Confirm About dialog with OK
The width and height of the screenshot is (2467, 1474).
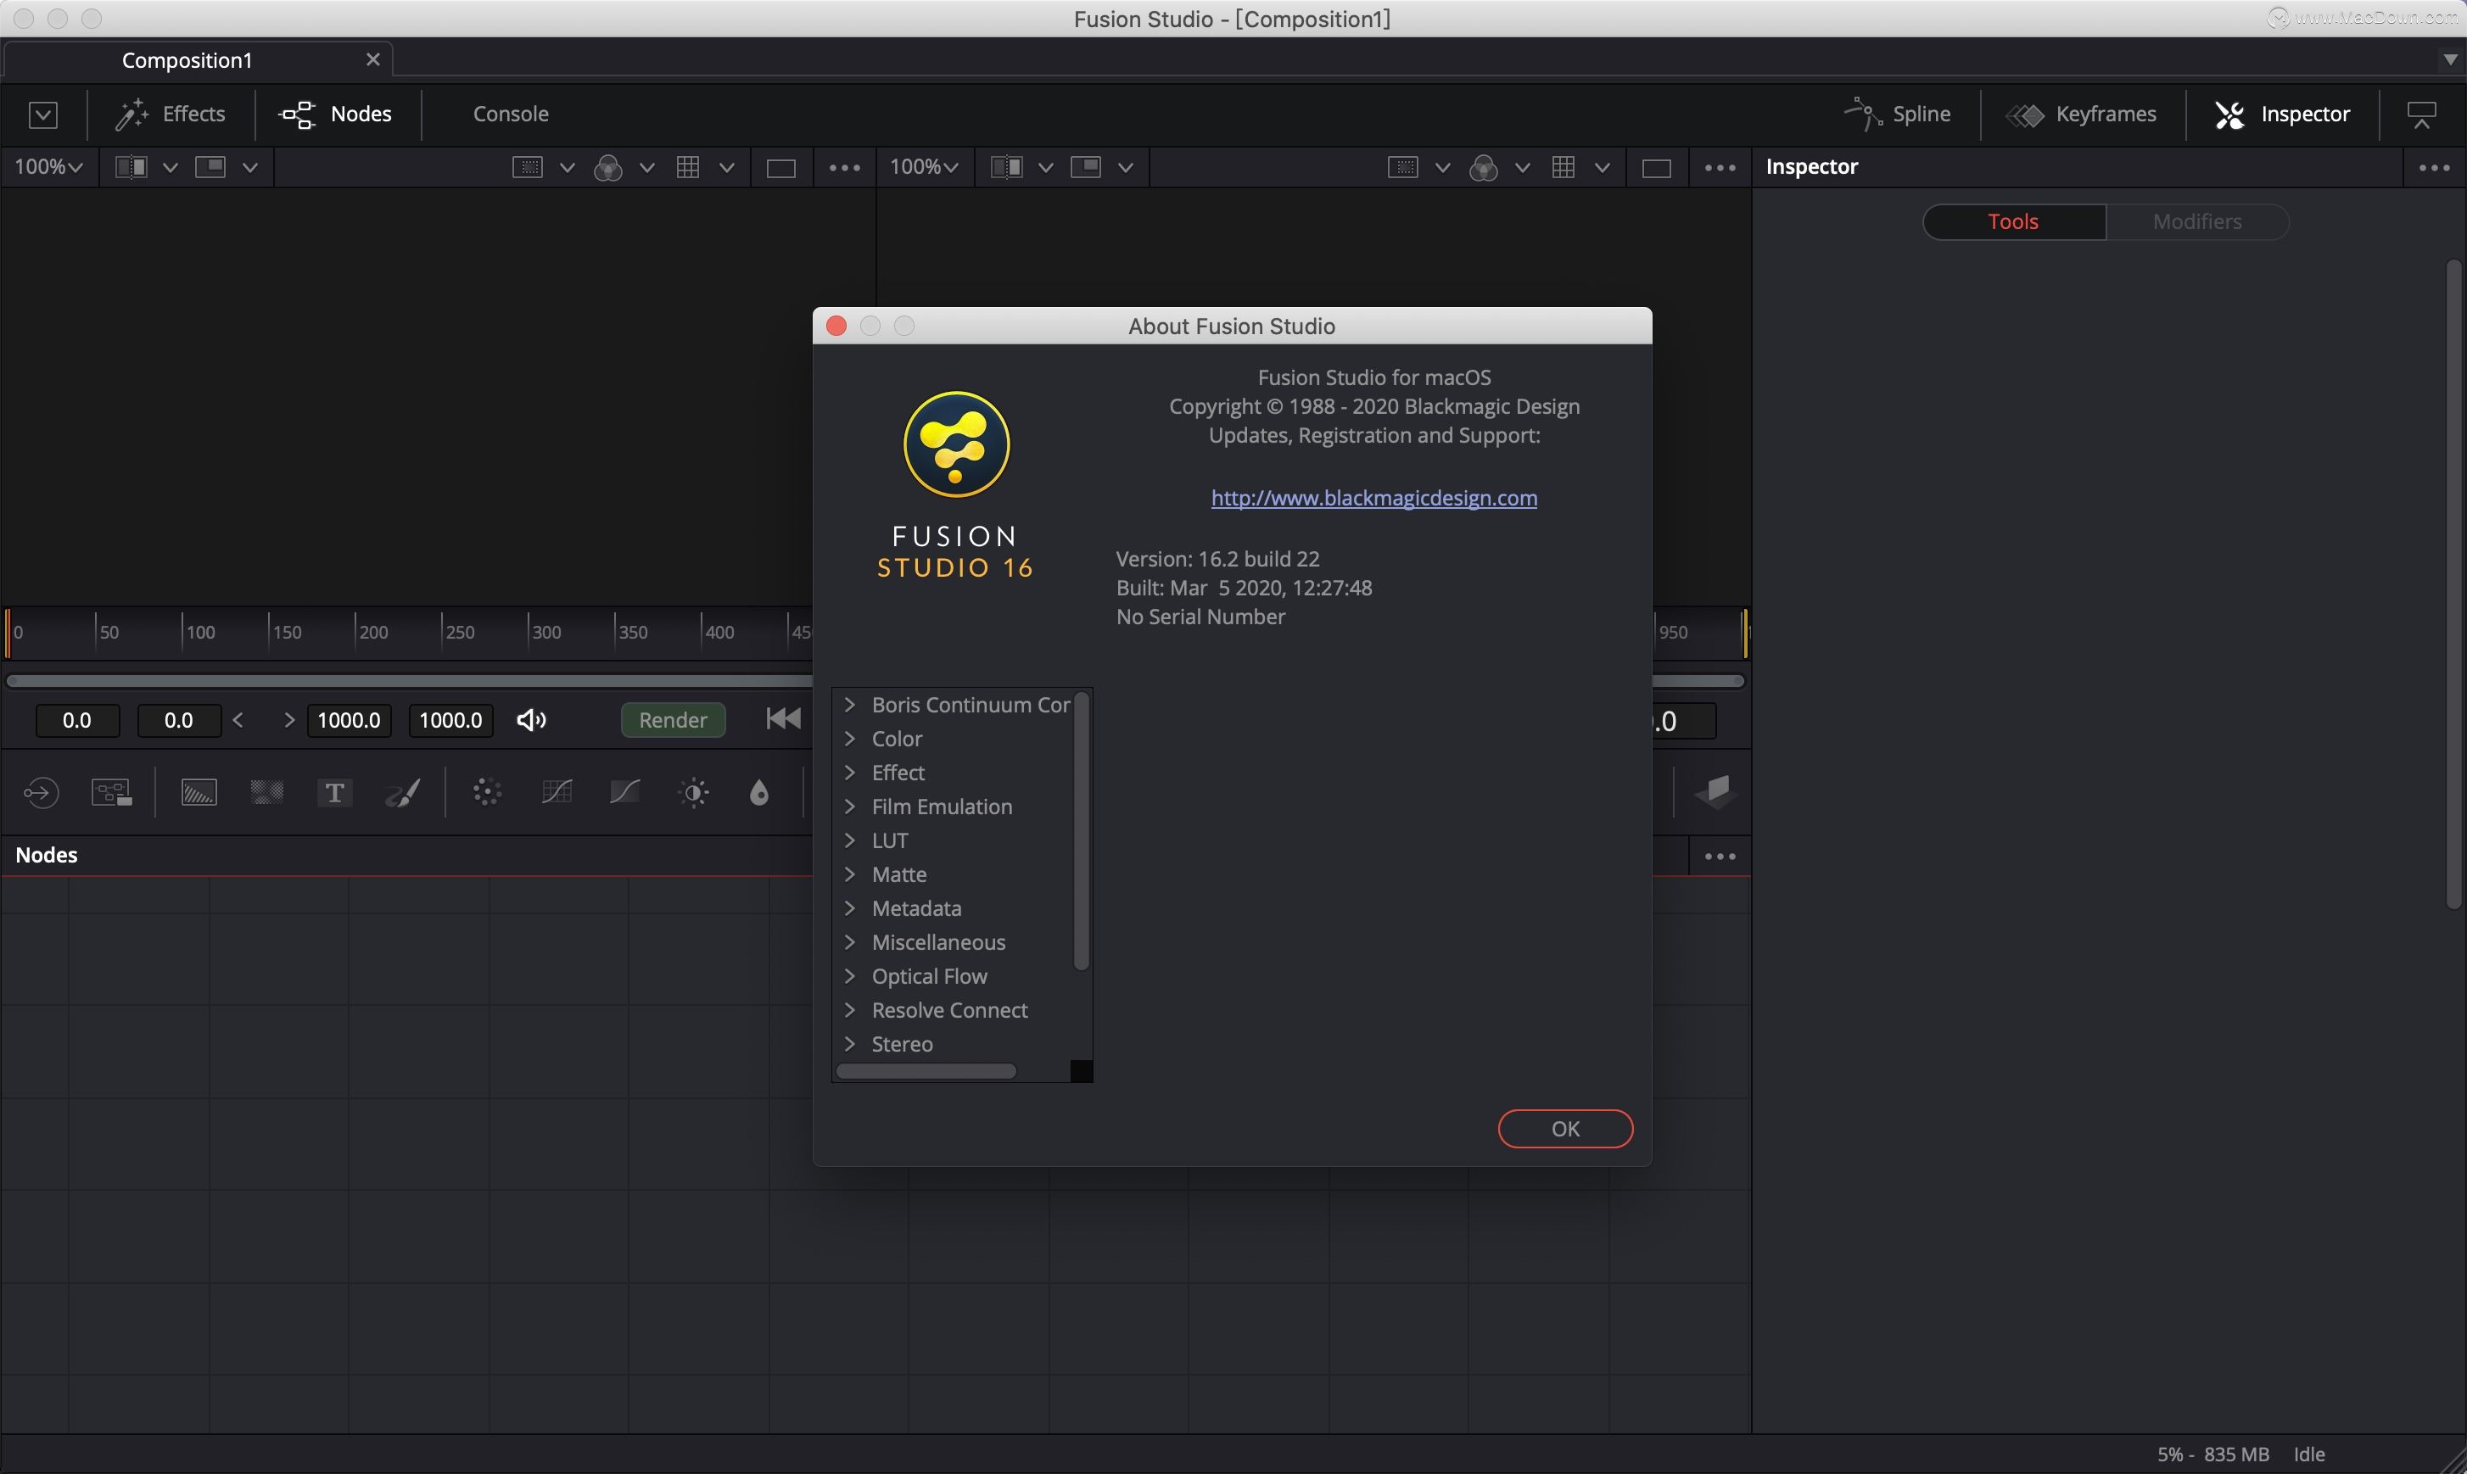[1565, 1128]
